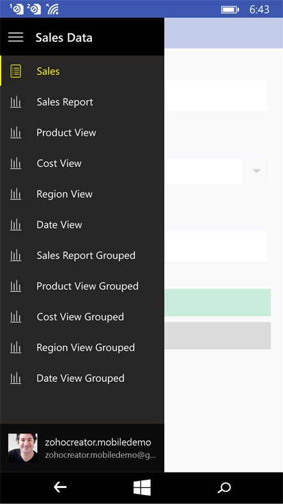Tap the SIM 2 status icon
Image resolution: width=283 pixels, height=504 pixels.
(x=34, y=9)
